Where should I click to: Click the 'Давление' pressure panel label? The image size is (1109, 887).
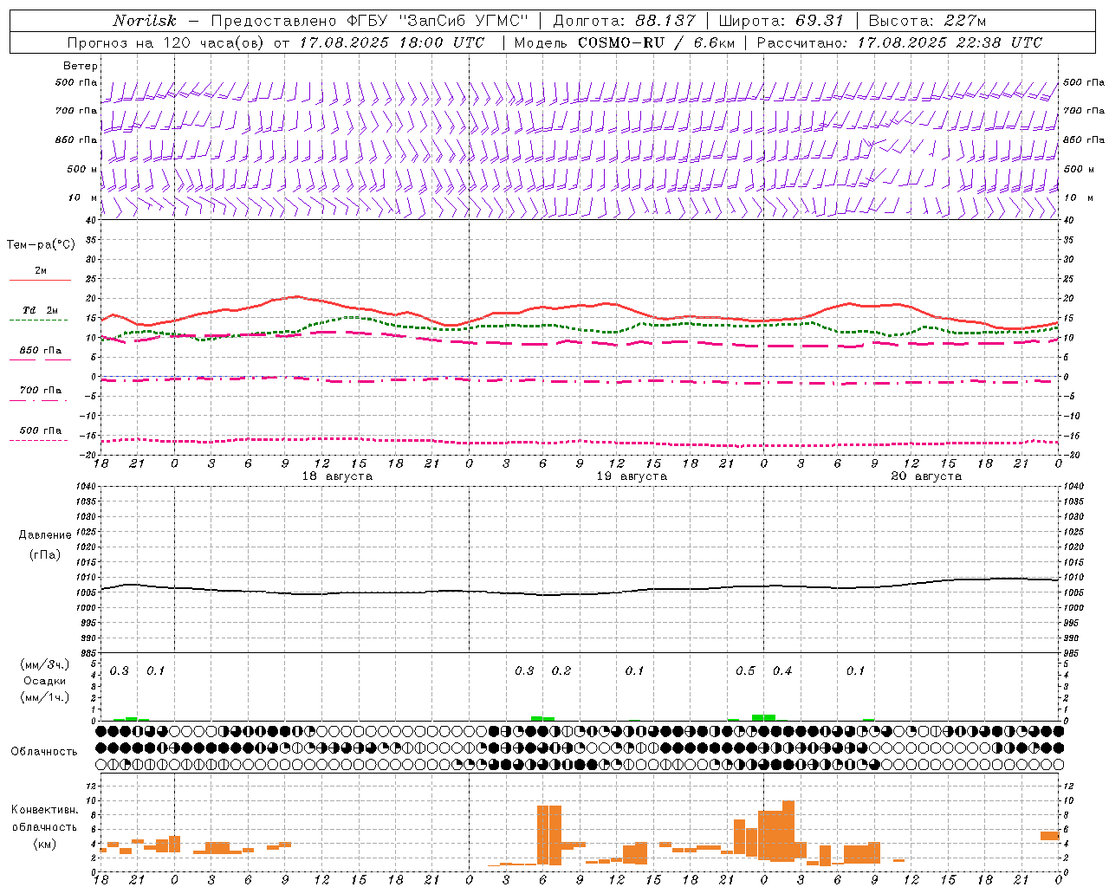45,535
